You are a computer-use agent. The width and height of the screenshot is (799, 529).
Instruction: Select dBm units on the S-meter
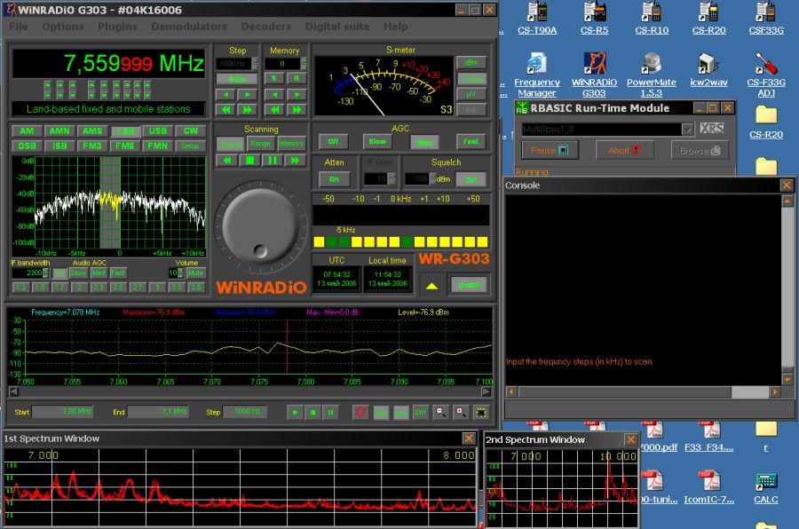click(x=471, y=63)
